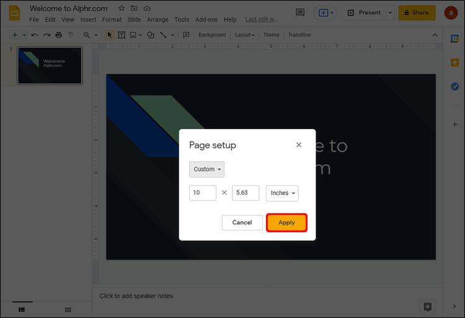Image resolution: width=465 pixels, height=318 pixels.
Task: Open the Format menu
Action: (x=112, y=20)
